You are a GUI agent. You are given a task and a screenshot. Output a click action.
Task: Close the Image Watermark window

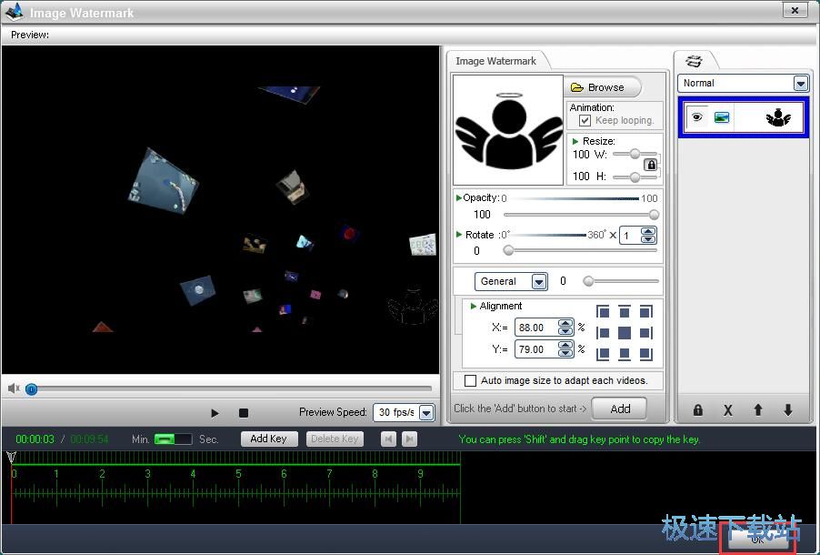795,10
